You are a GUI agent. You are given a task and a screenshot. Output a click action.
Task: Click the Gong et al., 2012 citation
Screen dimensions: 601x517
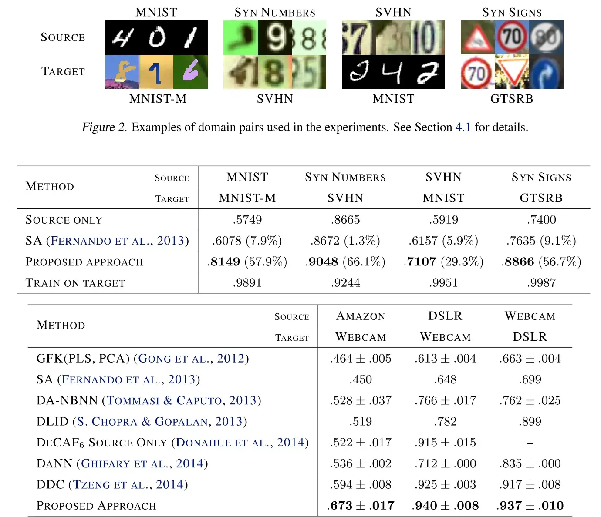191,359
